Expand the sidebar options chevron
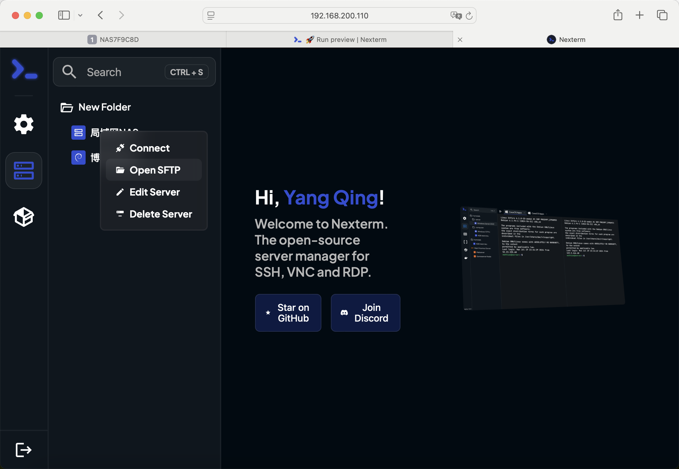Image resolution: width=679 pixels, height=469 pixels. point(80,15)
